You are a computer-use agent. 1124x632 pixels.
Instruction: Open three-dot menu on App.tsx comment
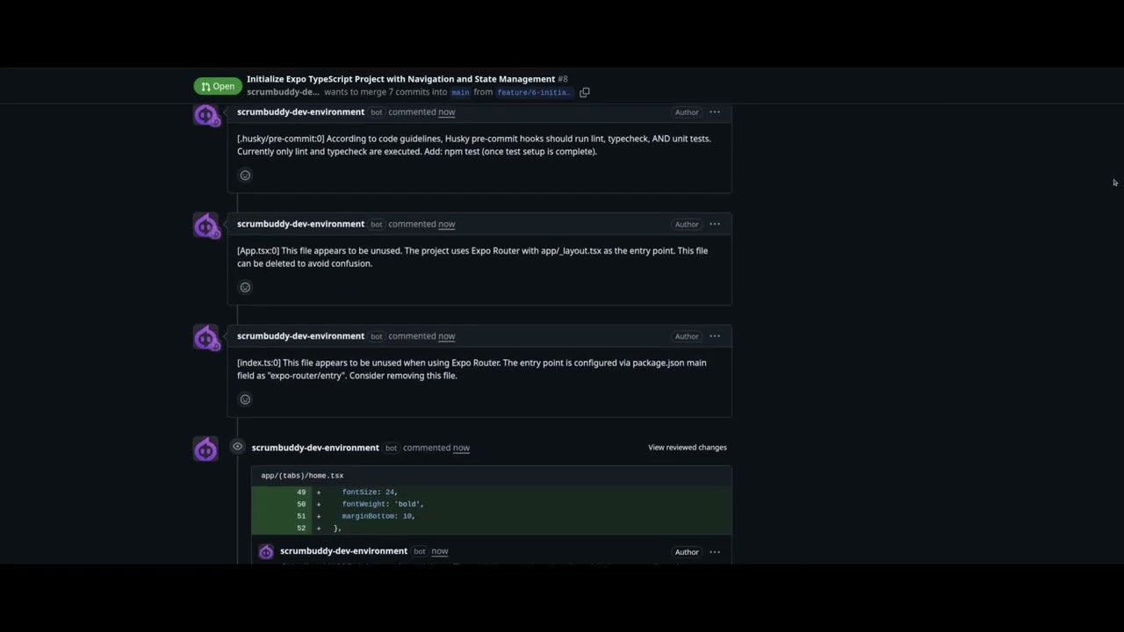715,224
